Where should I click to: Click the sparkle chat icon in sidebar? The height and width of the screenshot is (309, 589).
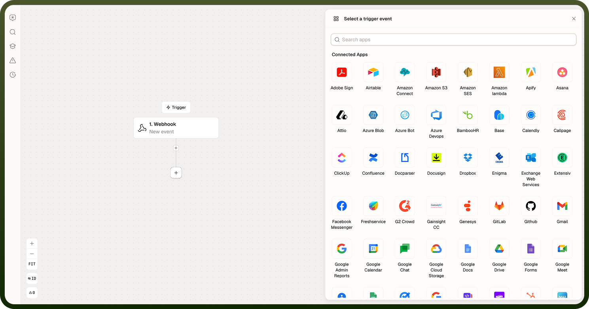(x=13, y=18)
